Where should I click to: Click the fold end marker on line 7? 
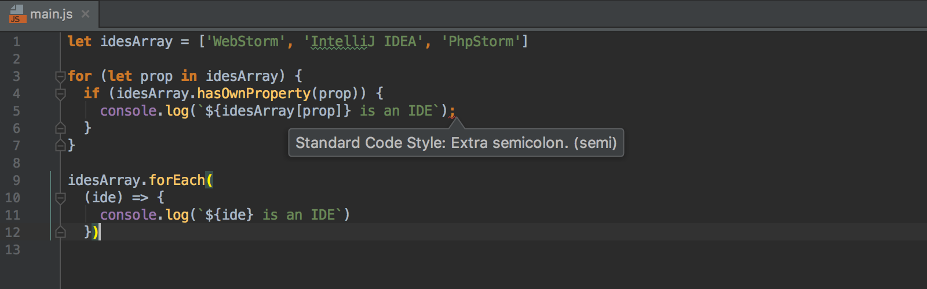coord(60,145)
